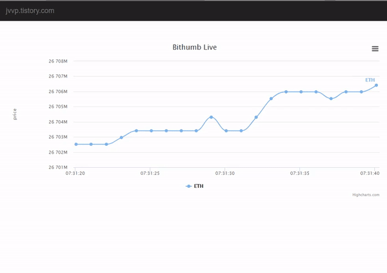Select the data point at 07:31:30
The height and width of the screenshot is (273, 387).
[x=226, y=131]
